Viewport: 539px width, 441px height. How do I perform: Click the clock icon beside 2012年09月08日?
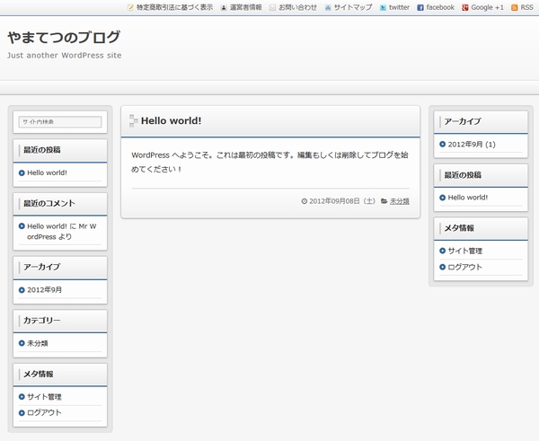[305, 201]
